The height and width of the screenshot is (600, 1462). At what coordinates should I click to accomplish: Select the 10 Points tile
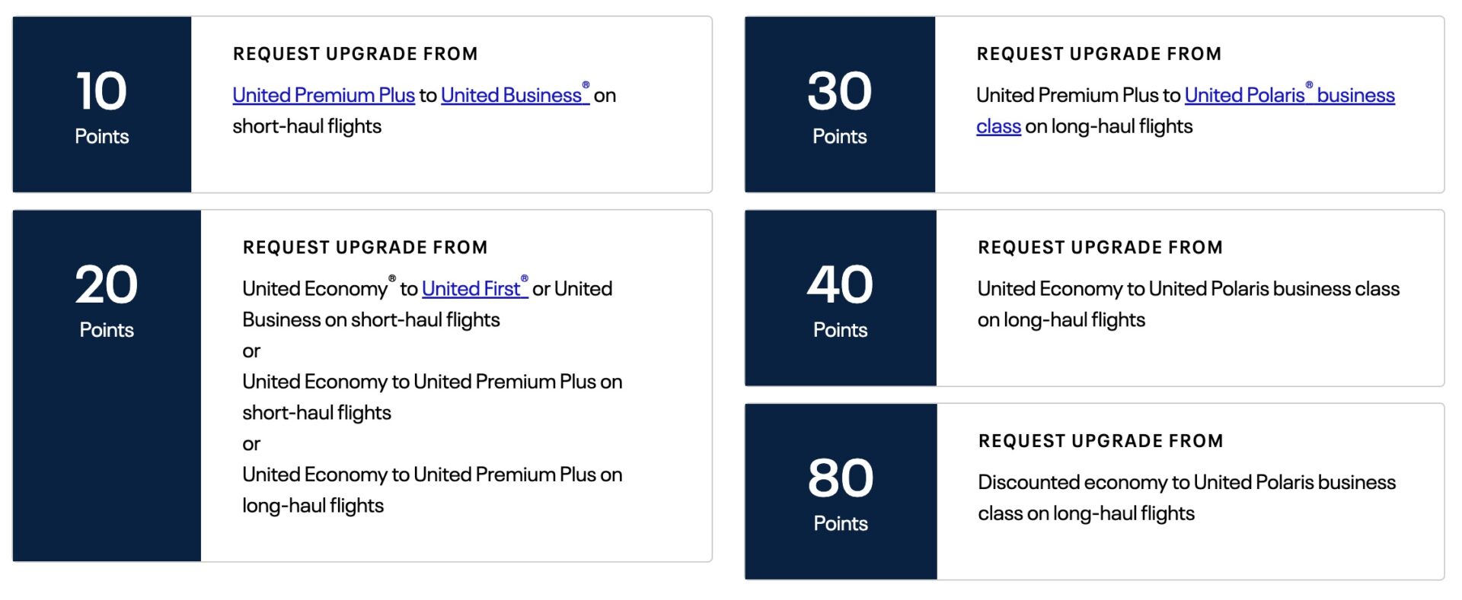point(101,104)
